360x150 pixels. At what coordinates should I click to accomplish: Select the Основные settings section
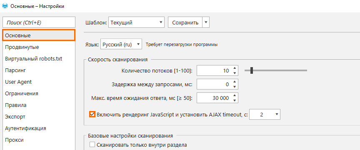(39, 35)
